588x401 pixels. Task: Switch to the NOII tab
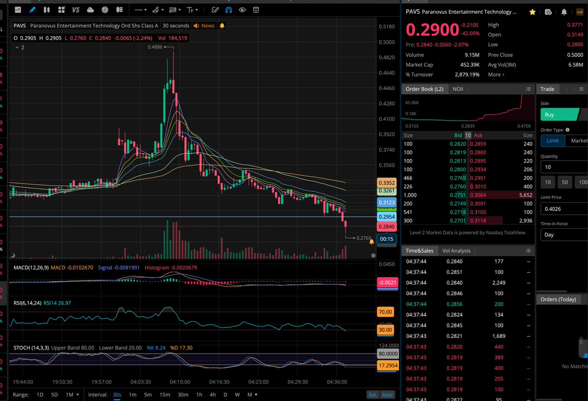tap(458, 89)
